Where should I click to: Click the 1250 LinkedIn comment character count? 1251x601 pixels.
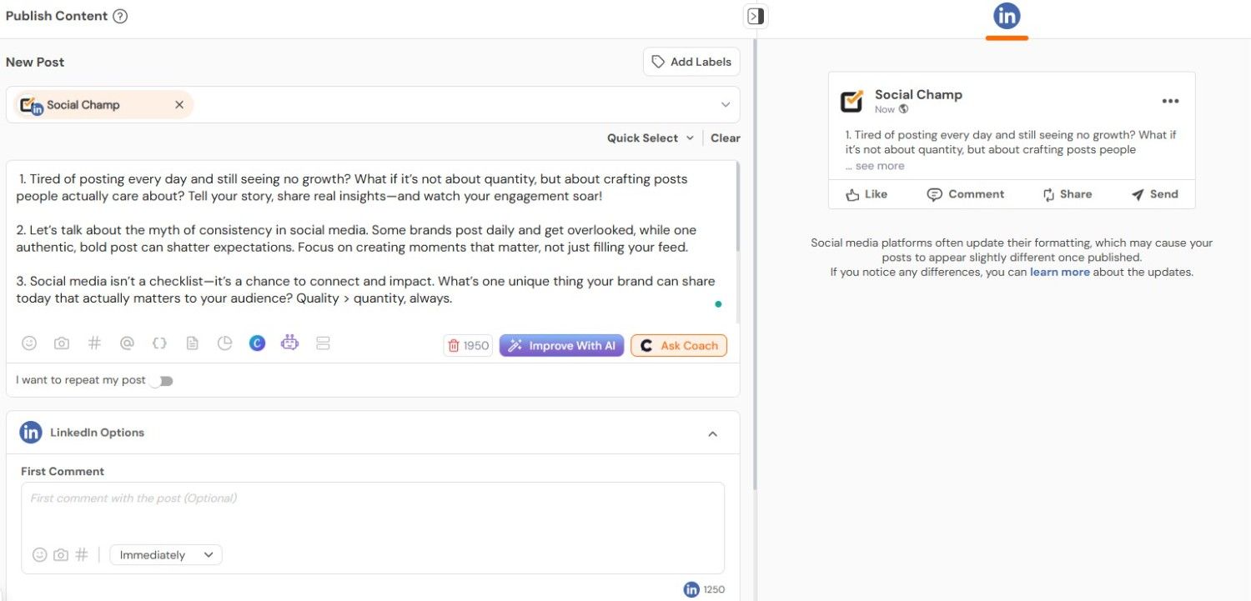pyautogui.click(x=714, y=589)
